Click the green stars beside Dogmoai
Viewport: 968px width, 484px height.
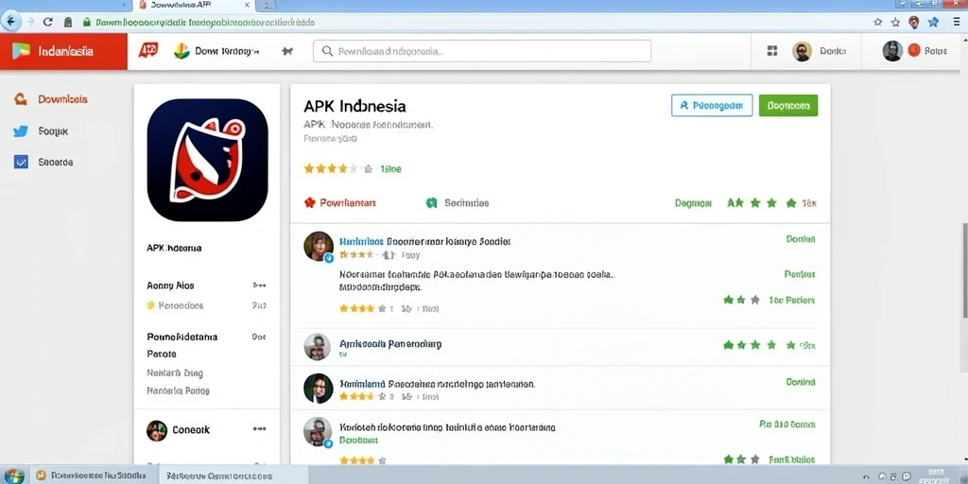point(762,202)
